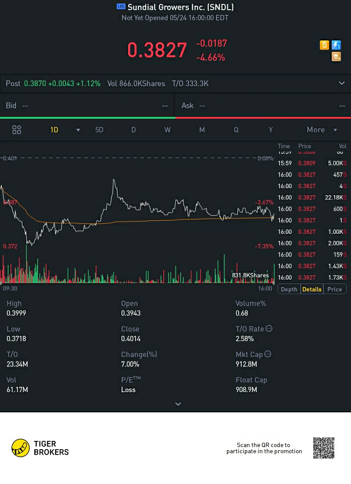The height and width of the screenshot is (484, 351).
Task: Select the trade row with 1.73K volume
Action: (x=312, y=277)
